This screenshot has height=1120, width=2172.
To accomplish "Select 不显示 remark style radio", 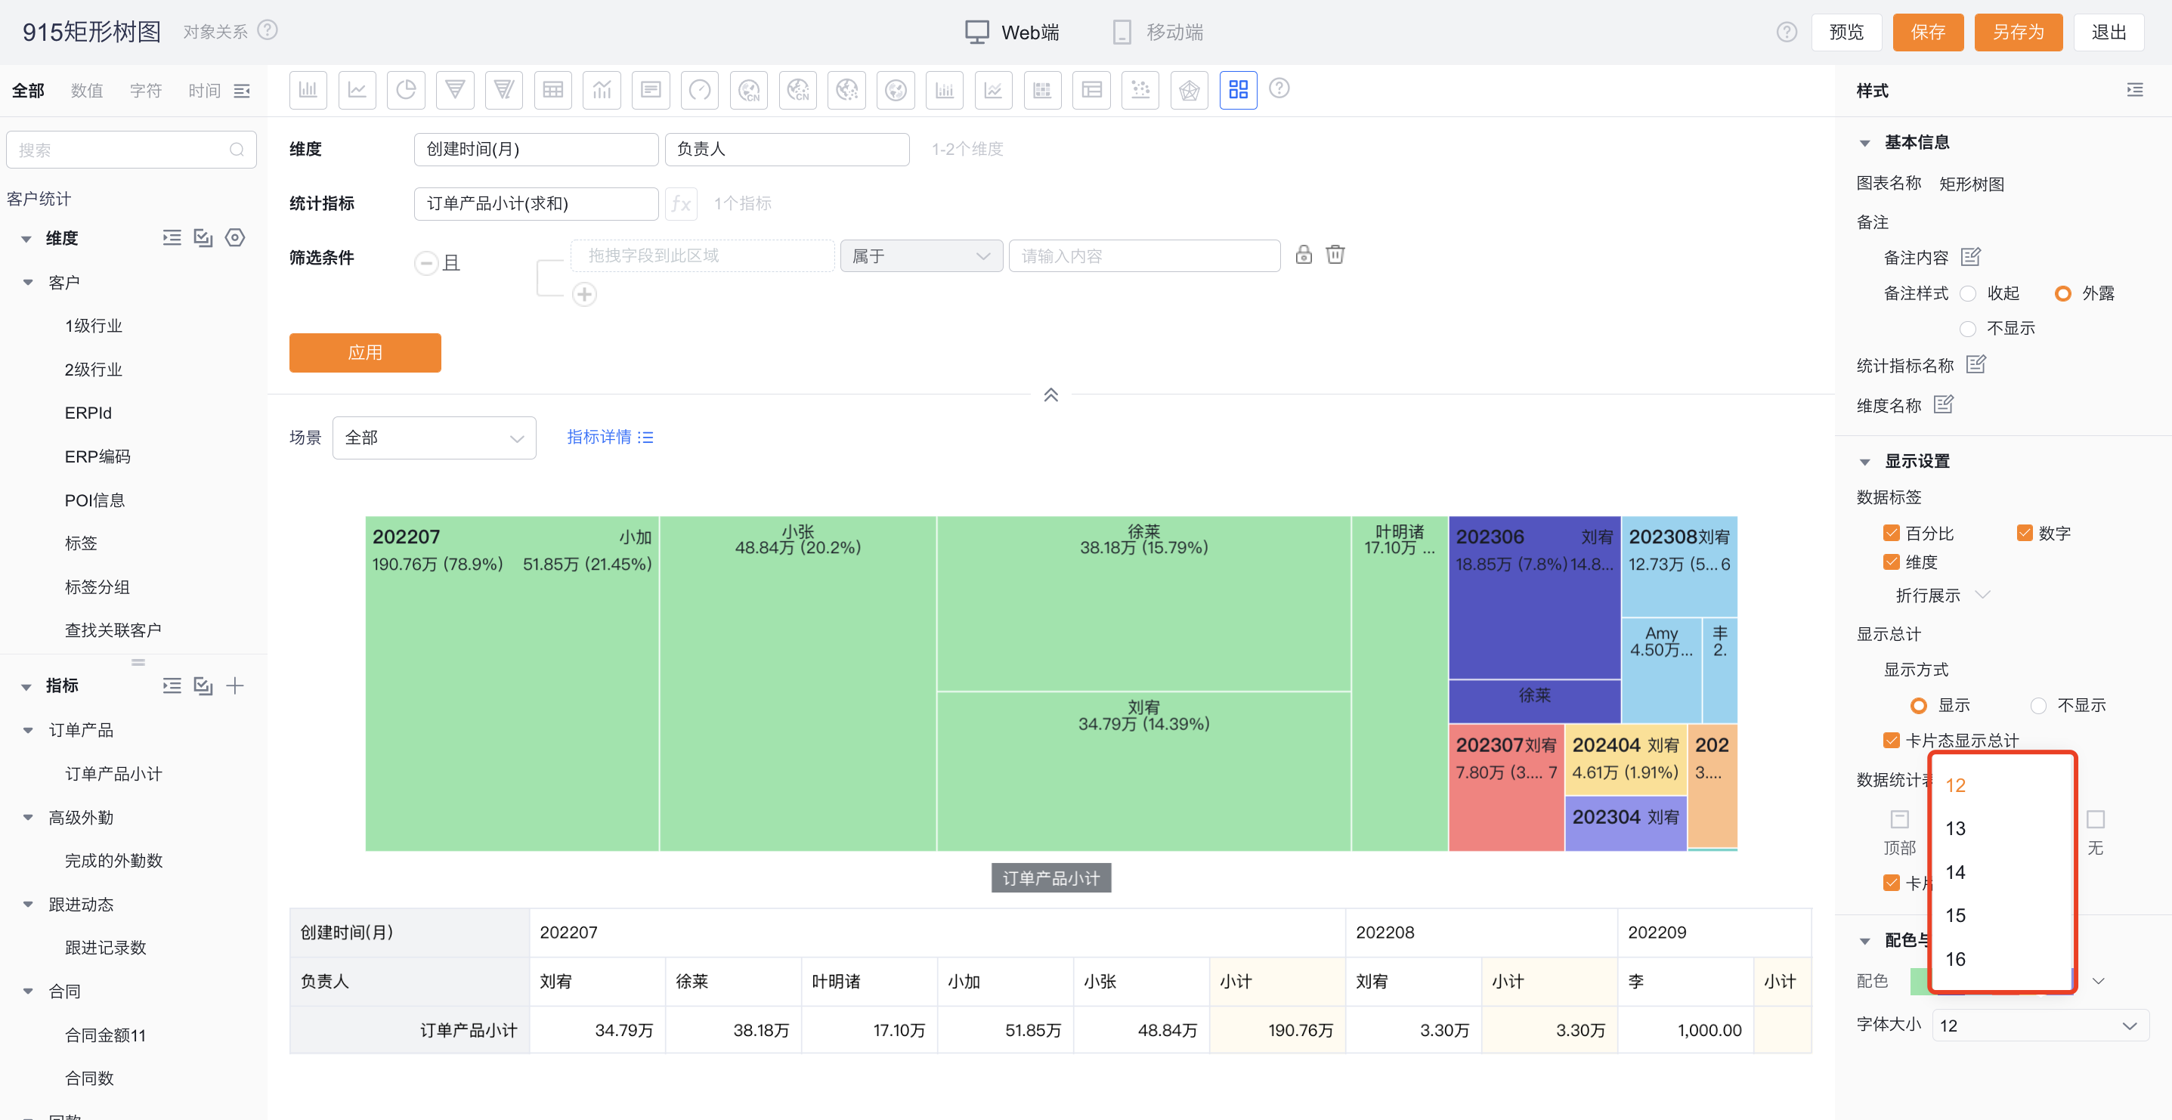I will click(1968, 328).
